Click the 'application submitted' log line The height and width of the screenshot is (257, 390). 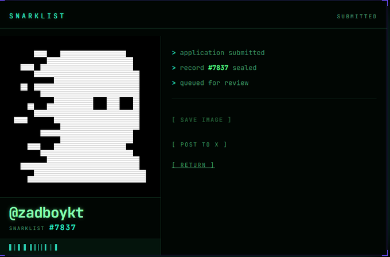(218, 53)
